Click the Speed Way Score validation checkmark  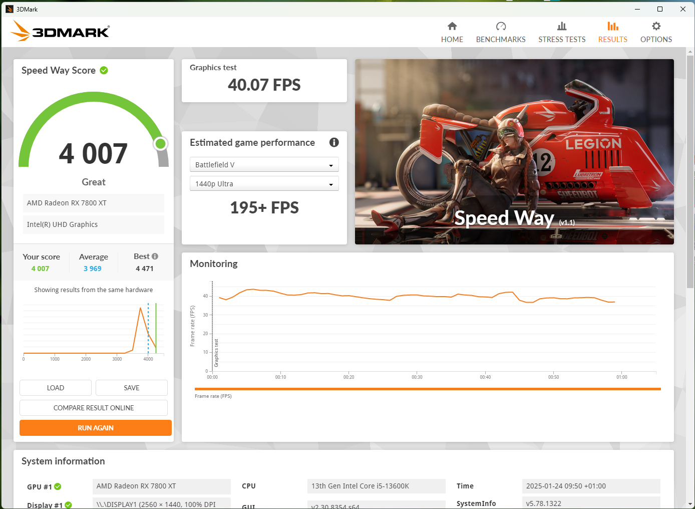[x=104, y=70]
